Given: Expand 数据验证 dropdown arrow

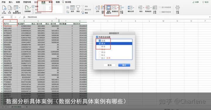Looking at the screenshot, I should tap(118, 8).
